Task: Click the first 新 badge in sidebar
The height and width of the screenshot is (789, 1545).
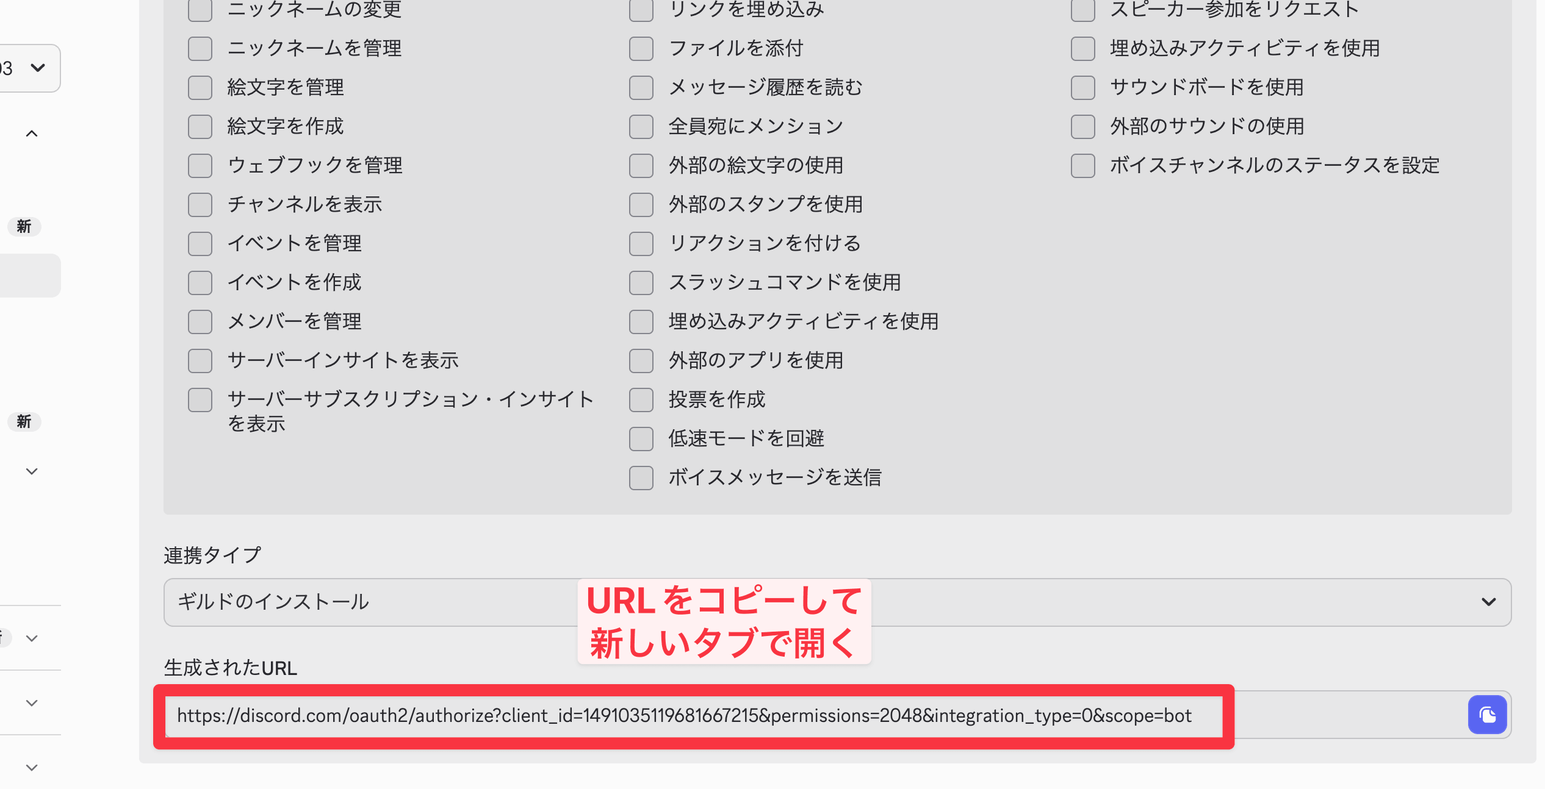Action: click(x=24, y=226)
